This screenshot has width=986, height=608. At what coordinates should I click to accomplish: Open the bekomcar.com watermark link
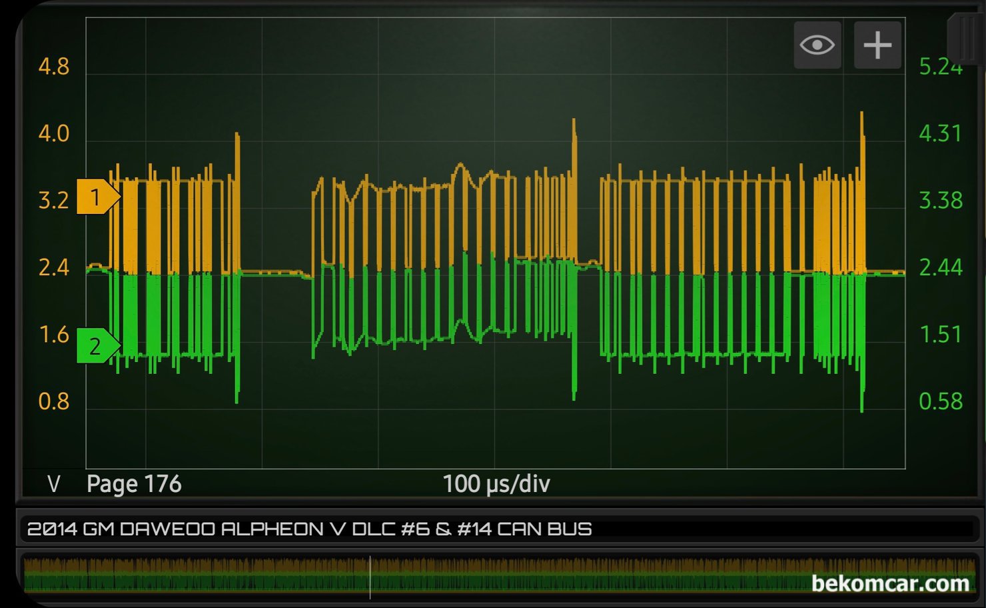click(890, 583)
